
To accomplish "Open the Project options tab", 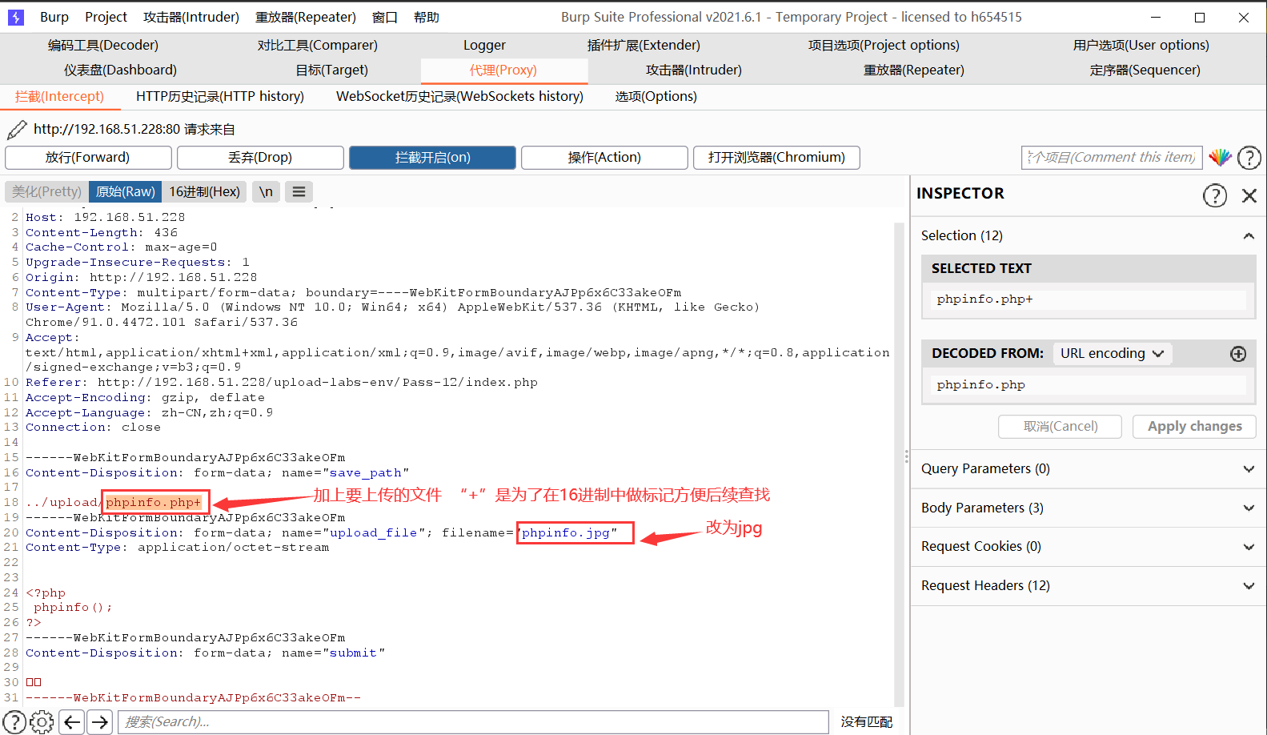I will (884, 45).
